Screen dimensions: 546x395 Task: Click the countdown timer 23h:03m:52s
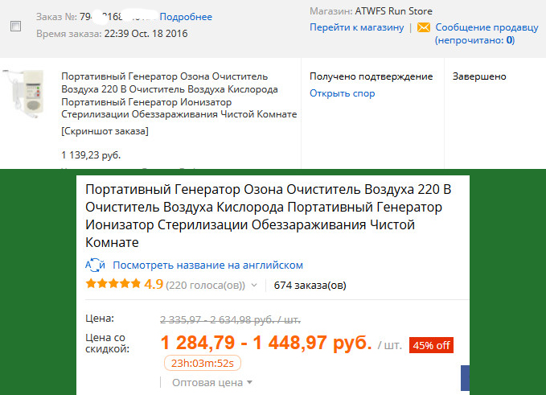pos(203,364)
